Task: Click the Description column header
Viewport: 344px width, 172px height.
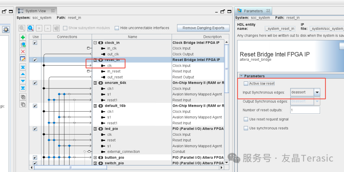Action: click(x=200, y=37)
